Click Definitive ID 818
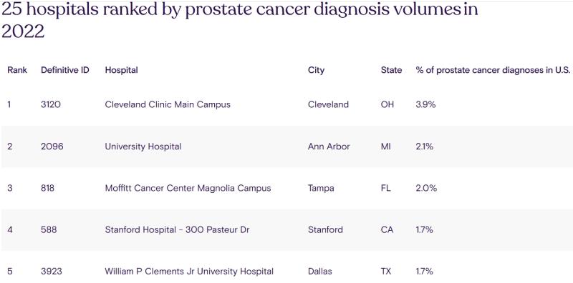The image size is (573, 283). click(47, 188)
